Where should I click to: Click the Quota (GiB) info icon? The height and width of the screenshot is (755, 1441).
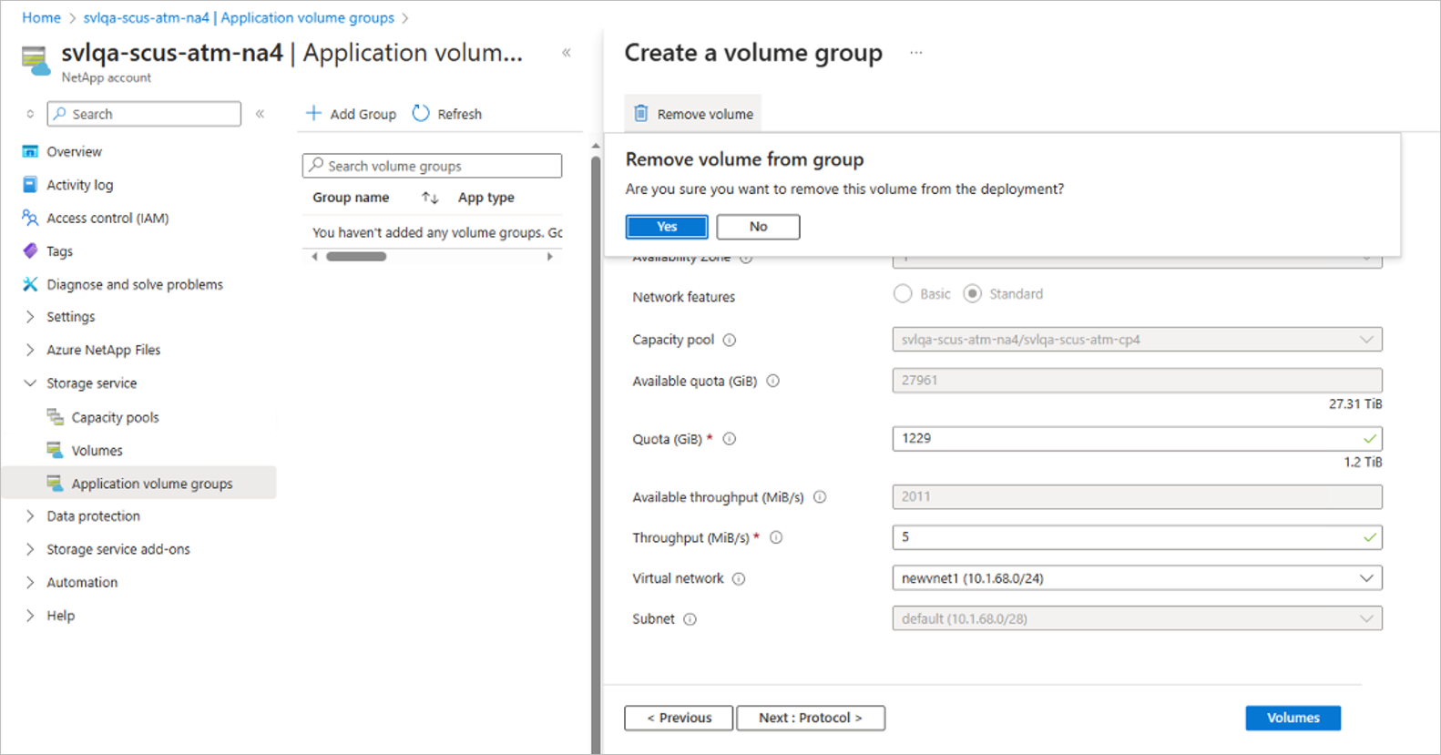730,439
